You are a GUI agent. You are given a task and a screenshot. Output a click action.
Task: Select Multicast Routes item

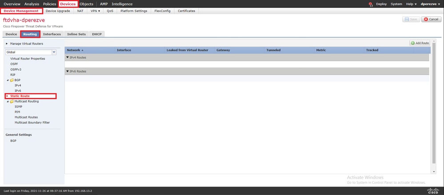[26, 117]
